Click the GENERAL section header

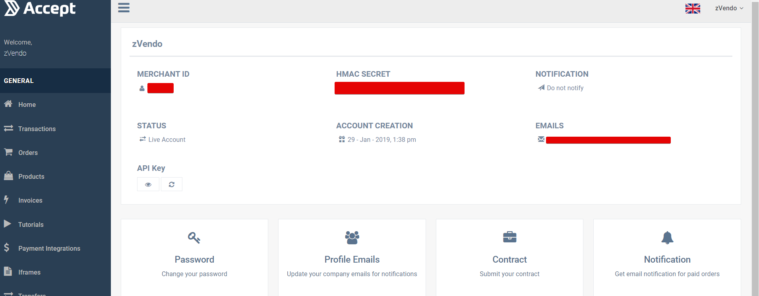[55, 81]
